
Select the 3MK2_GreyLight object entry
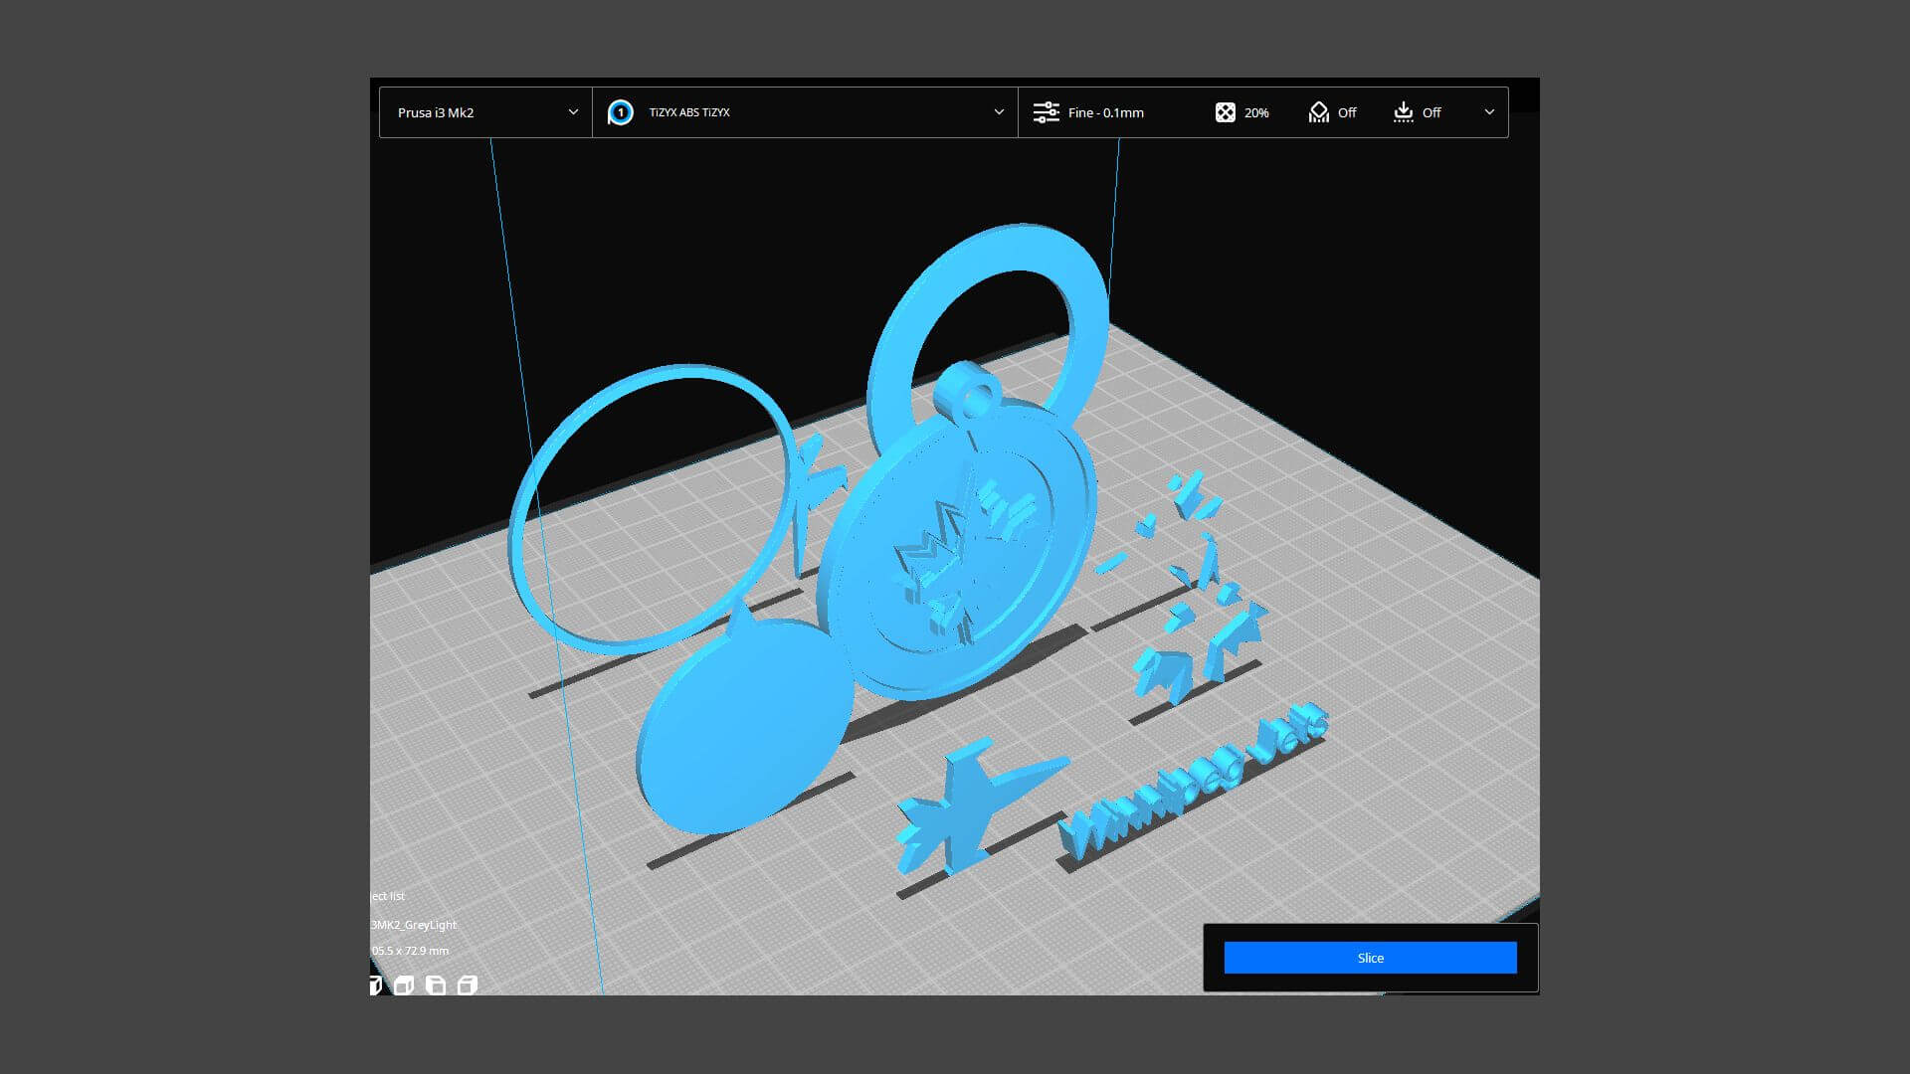[x=414, y=925]
